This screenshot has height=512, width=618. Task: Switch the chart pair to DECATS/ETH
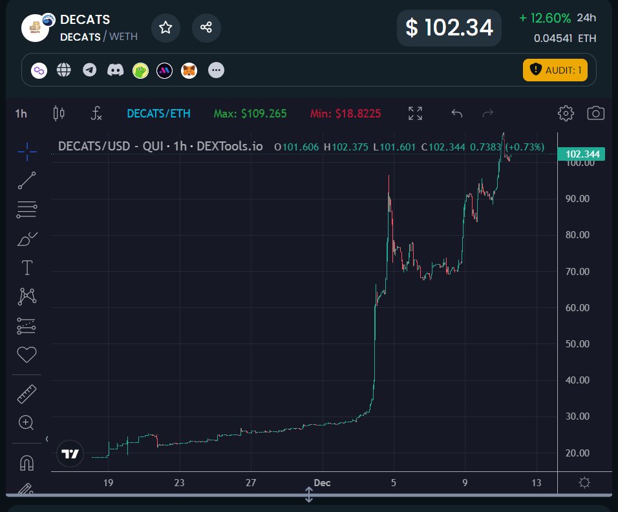coord(158,114)
